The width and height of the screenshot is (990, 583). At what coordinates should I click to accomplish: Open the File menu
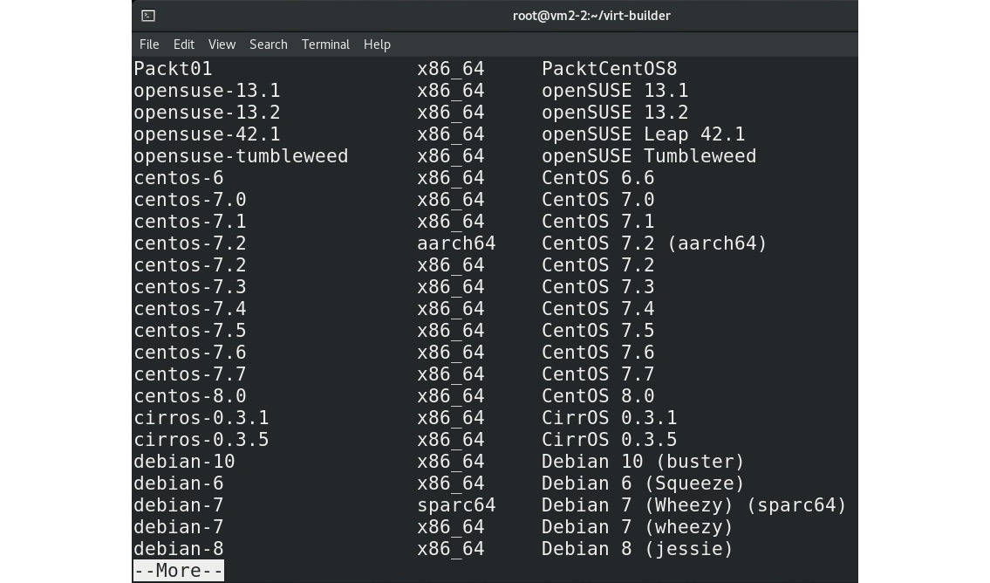[149, 45]
